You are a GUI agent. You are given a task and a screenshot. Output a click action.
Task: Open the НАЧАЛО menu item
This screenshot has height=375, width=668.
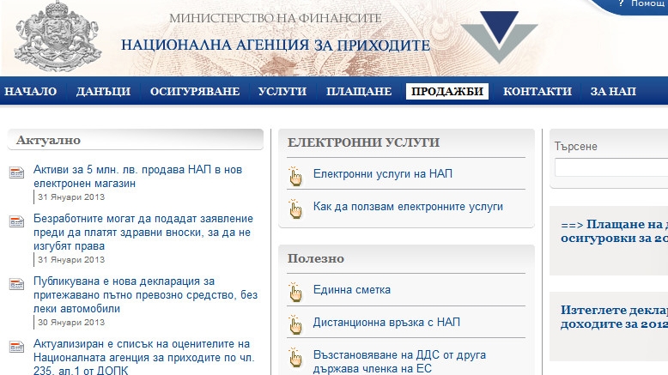pyautogui.click(x=31, y=91)
